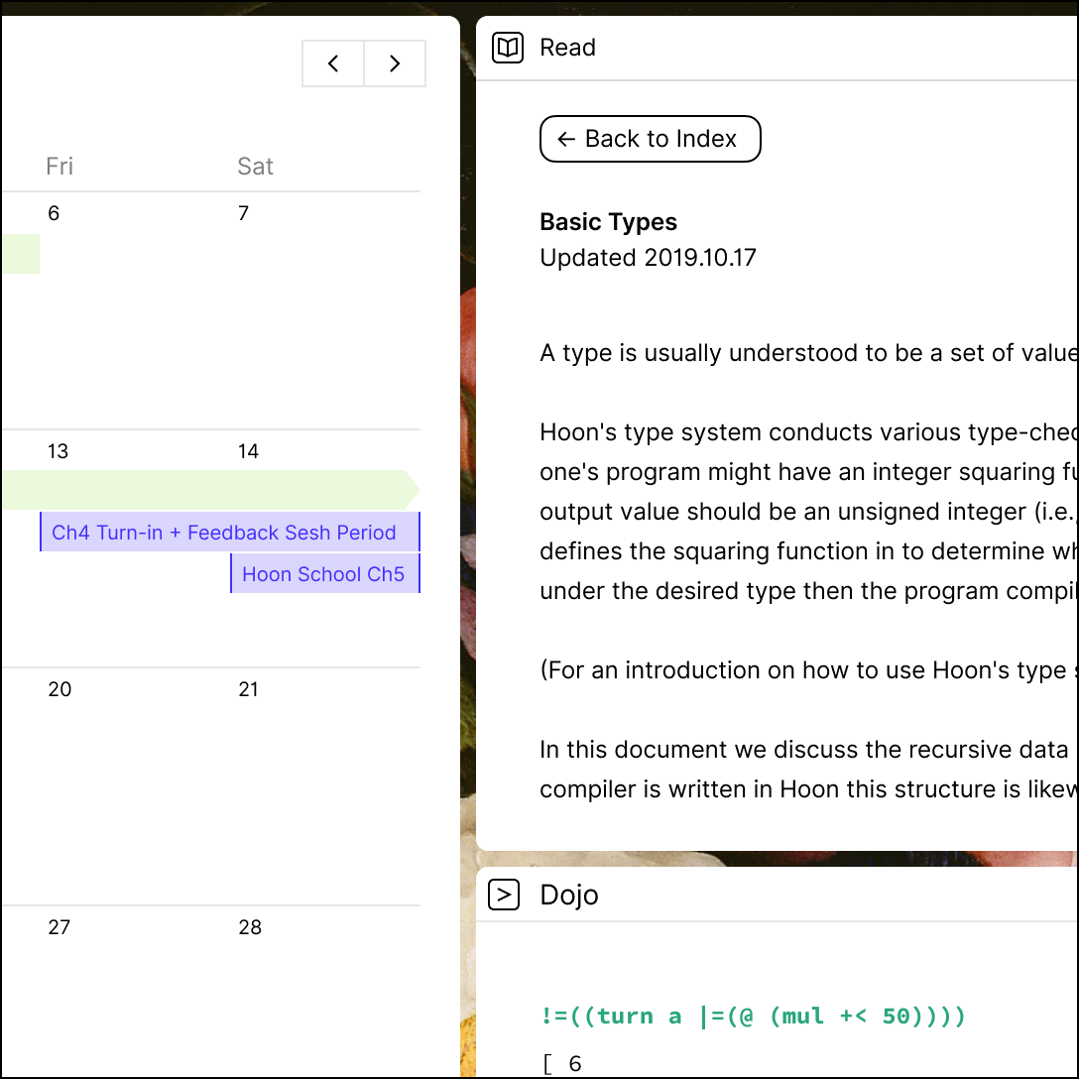
Task: Click the Read panel title
Action: pos(567,48)
